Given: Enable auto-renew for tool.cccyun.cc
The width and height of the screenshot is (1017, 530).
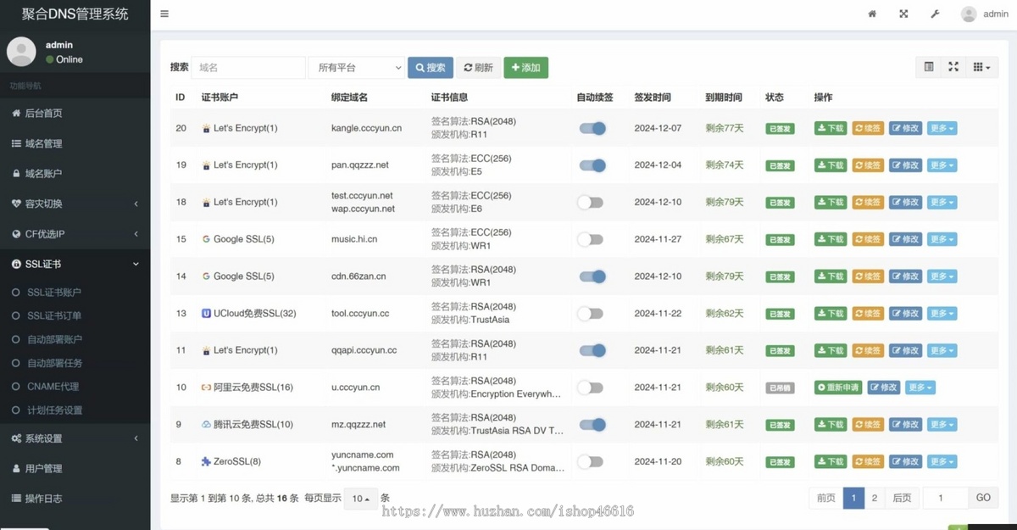Looking at the screenshot, I should point(590,313).
